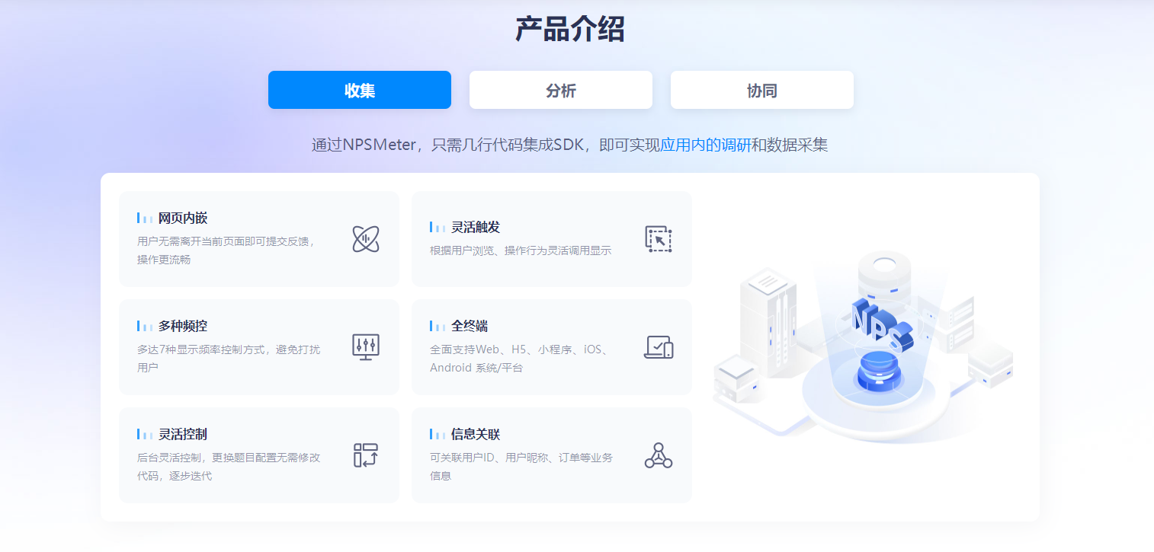The image size is (1154, 552).
Task: Click the blue bars marker beside 多种频控
Action: [x=145, y=327]
